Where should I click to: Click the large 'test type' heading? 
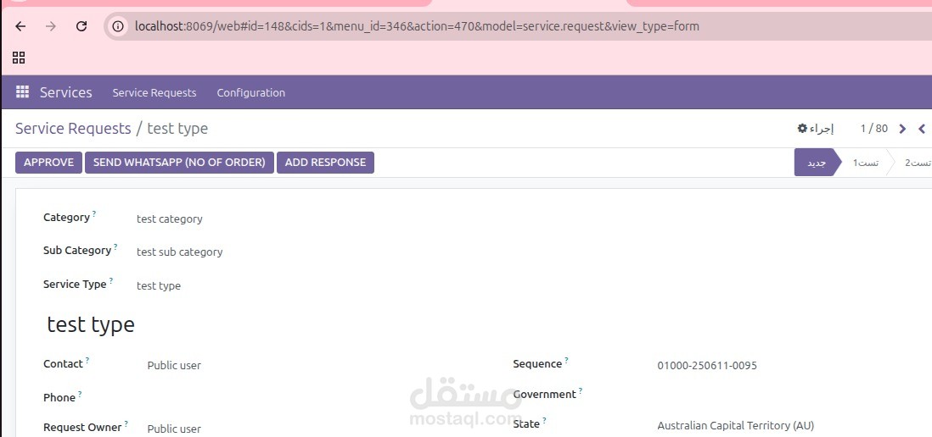point(91,325)
